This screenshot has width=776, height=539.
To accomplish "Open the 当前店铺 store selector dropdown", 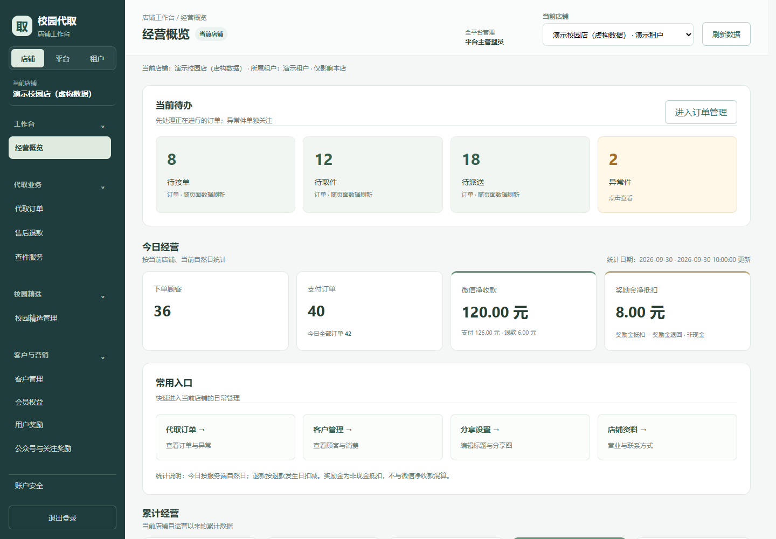I will 618,34.
